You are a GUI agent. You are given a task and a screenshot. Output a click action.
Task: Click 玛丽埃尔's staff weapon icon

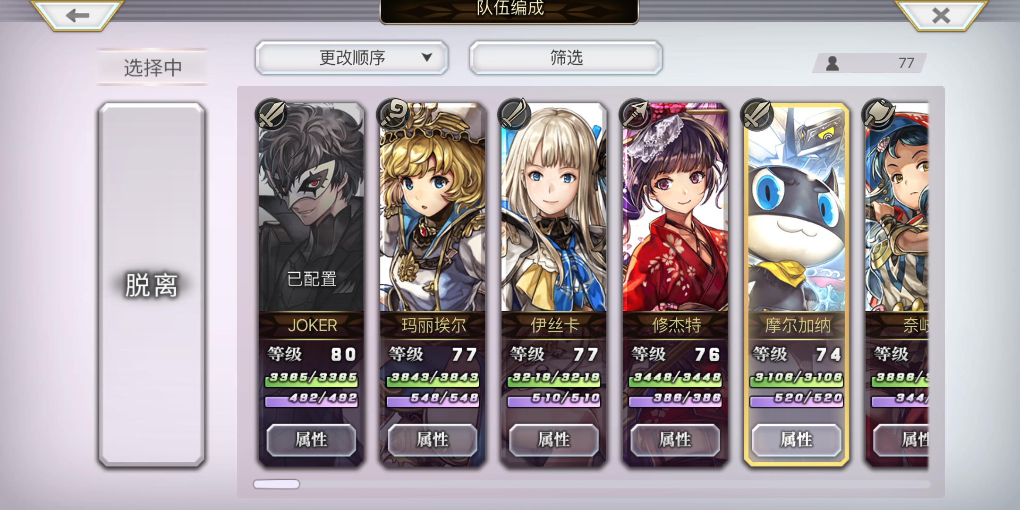click(x=393, y=114)
